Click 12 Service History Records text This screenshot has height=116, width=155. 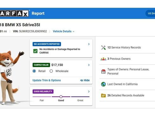tap(124, 48)
